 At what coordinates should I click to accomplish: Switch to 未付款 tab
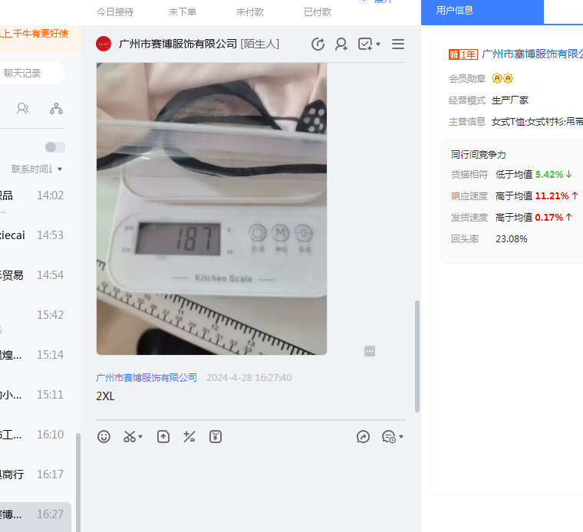pyautogui.click(x=250, y=12)
